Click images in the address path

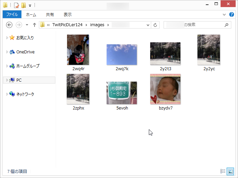click(x=97, y=25)
